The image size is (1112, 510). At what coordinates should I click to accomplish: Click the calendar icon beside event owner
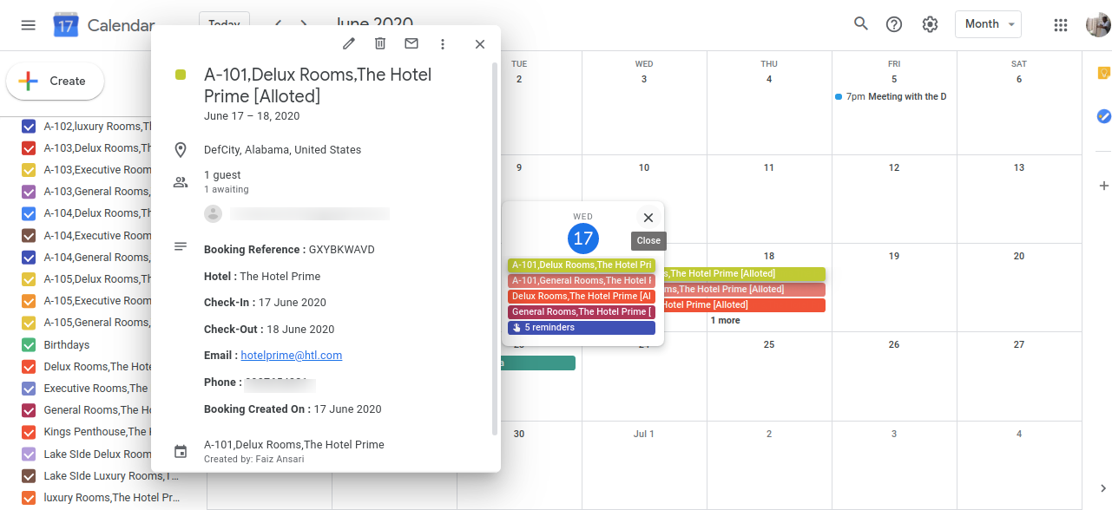[x=181, y=451]
